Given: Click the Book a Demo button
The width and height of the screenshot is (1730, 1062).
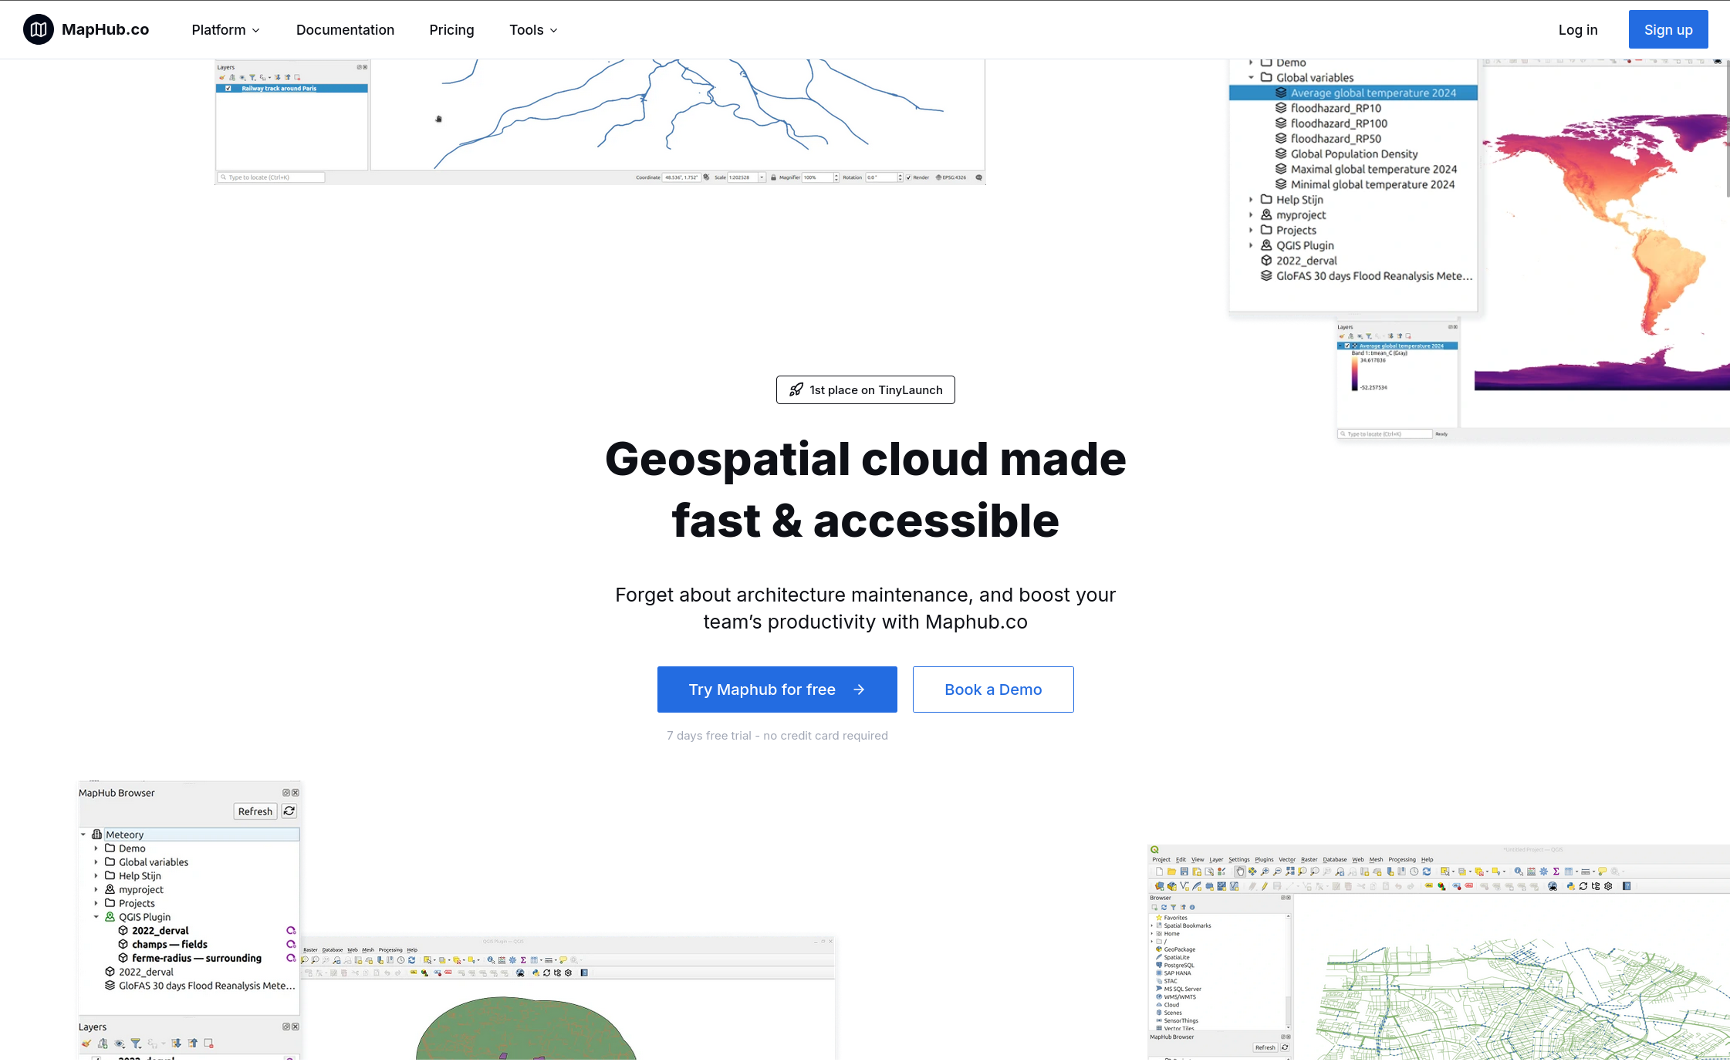Looking at the screenshot, I should (992, 689).
